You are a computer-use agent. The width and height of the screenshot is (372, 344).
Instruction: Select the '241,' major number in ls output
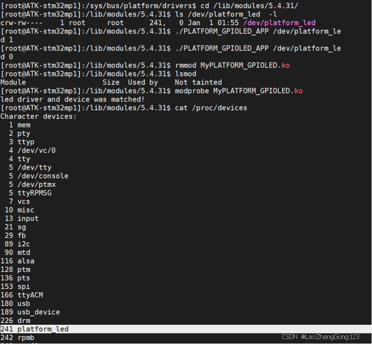pos(158,23)
